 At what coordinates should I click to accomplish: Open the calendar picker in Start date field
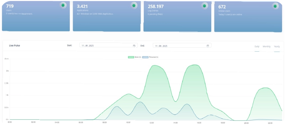click(x=134, y=46)
